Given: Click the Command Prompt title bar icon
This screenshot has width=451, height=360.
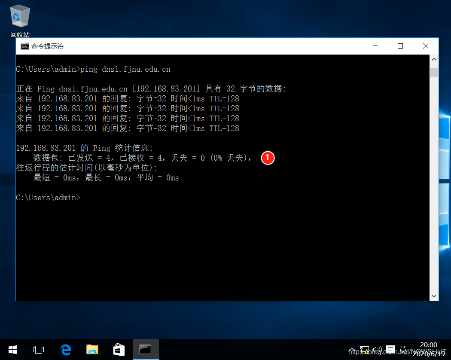Looking at the screenshot, I should 25,46.
